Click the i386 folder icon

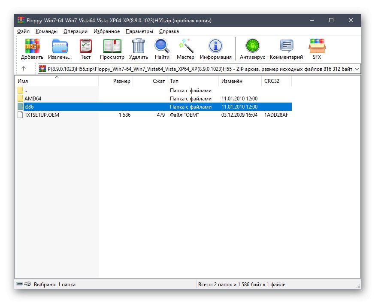coord(20,106)
